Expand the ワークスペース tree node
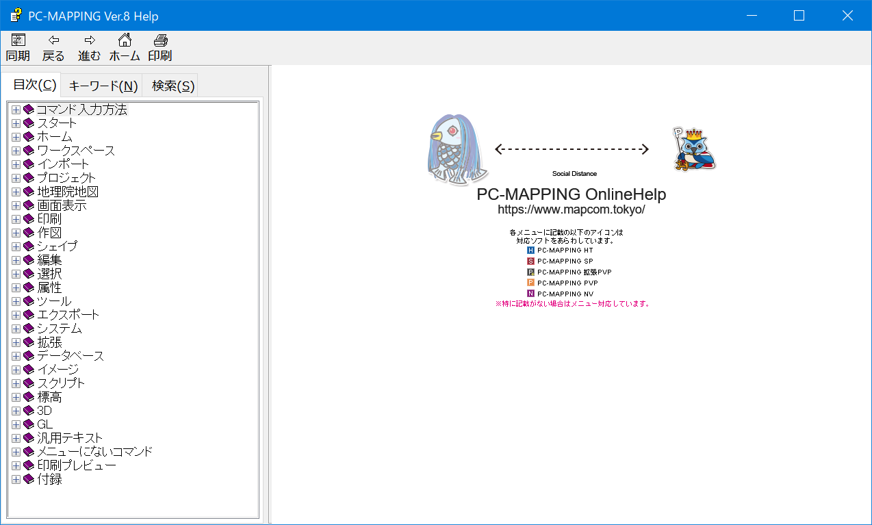This screenshot has height=525, width=872. (16, 151)
